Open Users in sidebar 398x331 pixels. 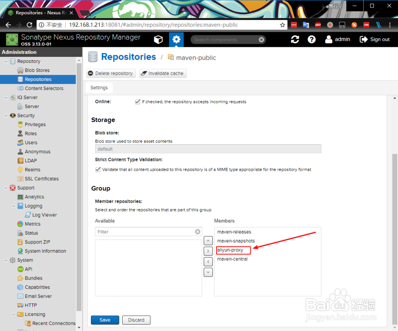tap(31, 142)
